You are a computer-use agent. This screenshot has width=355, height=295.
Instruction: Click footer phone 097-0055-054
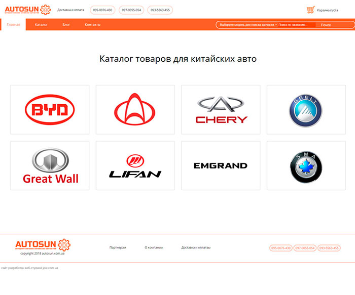305,248
